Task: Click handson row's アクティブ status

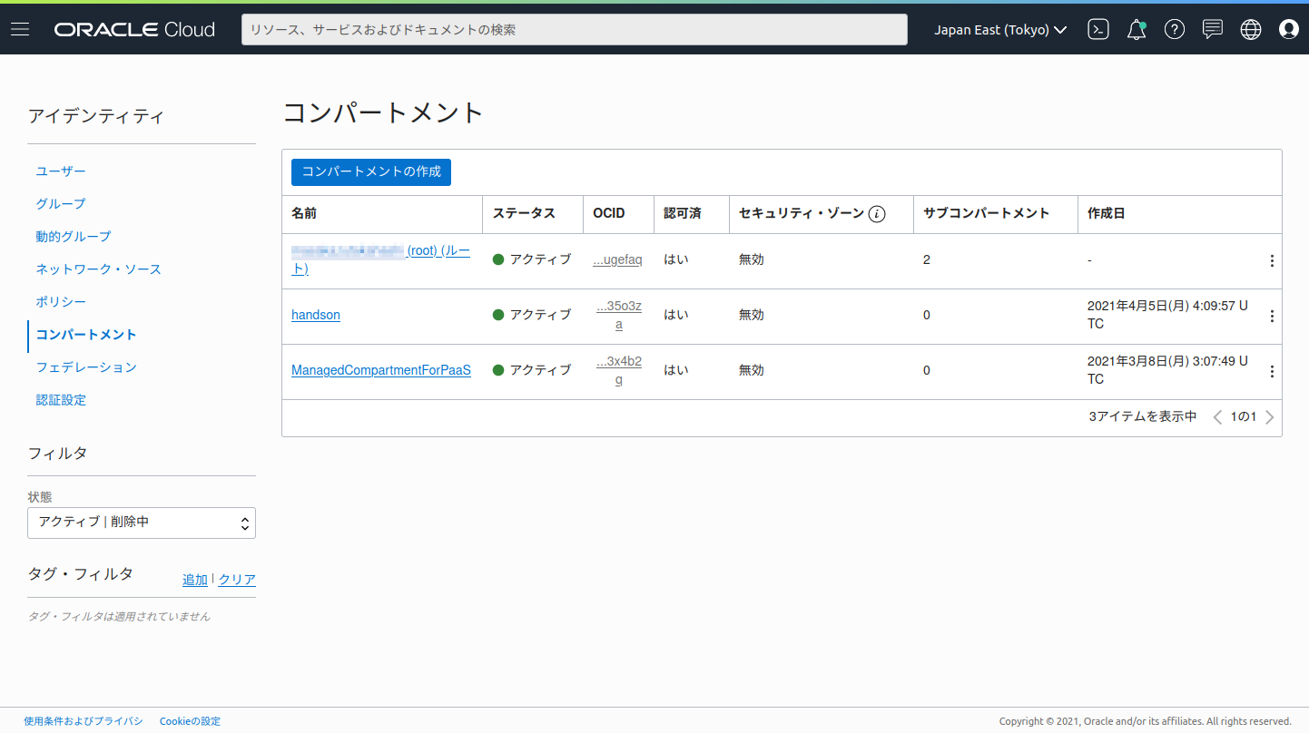Action: [x=532, y=315]
